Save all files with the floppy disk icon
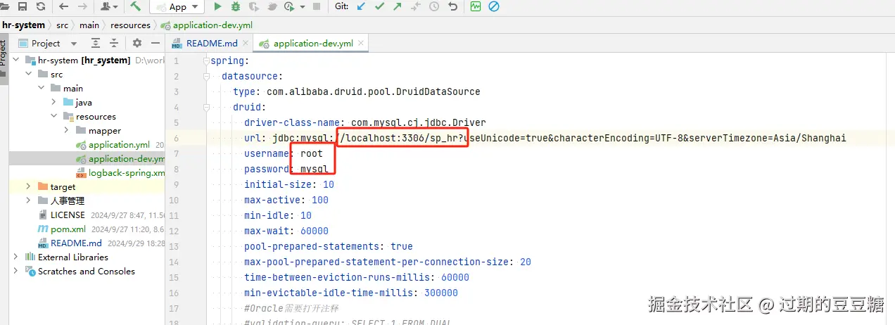The height and width of the screenshot is (325, 895). [x=23, y=6]
